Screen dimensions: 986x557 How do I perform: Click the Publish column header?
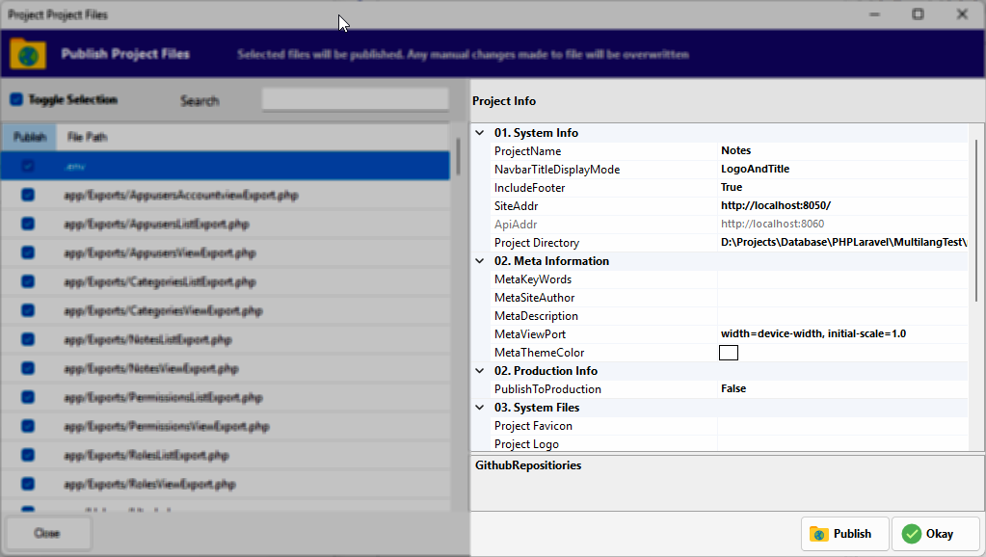(30, 137)
